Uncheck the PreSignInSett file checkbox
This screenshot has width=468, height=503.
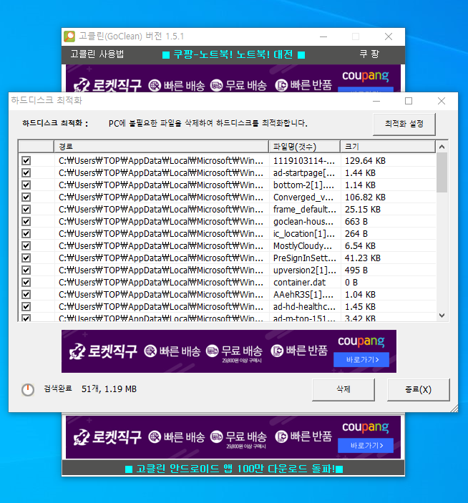[x=26, y=258]
